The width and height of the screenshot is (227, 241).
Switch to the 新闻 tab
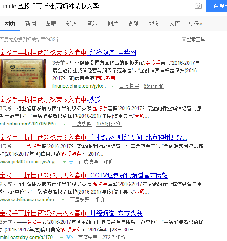pos(31,23)
